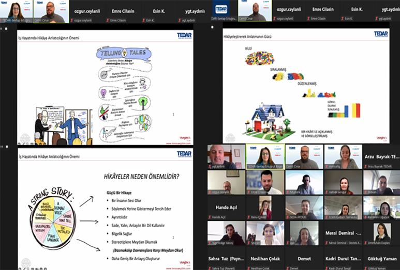
Task: Click muted mic icon next to Göktuğ Yaman's label
Action: (x=365, y=268)
